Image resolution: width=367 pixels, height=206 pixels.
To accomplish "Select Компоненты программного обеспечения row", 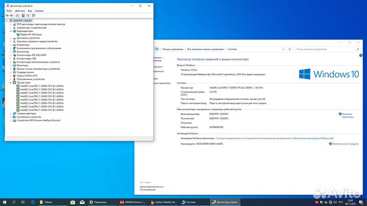I will click(x=39, y=48).
